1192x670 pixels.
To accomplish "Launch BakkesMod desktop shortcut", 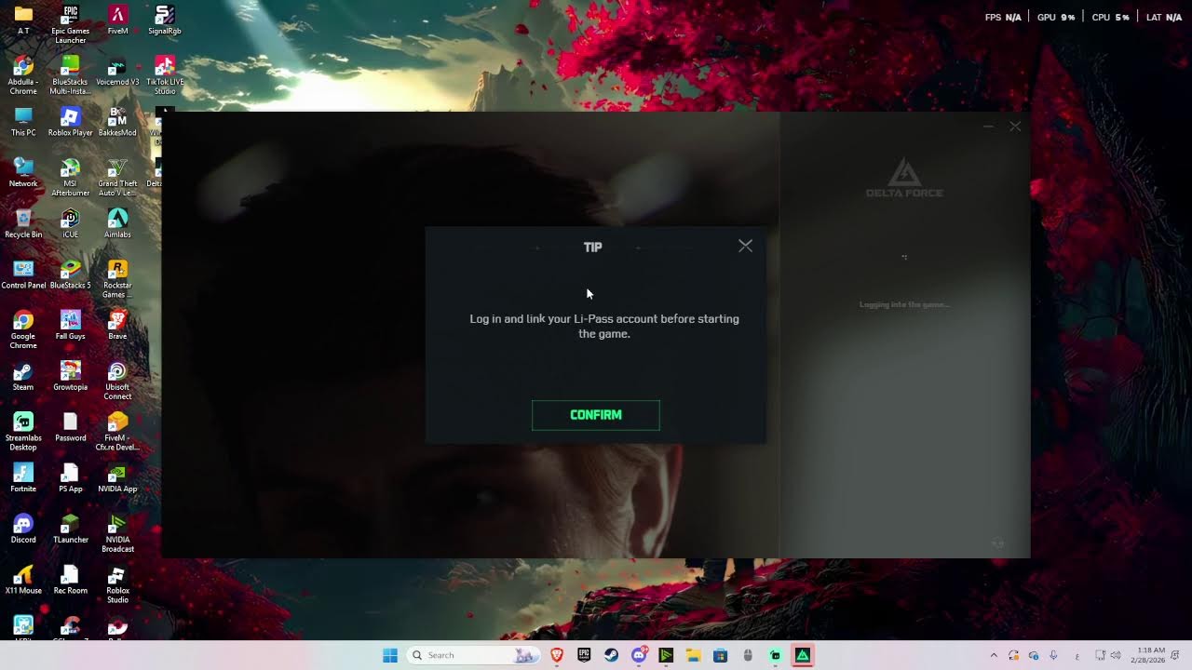I will 117,121.
